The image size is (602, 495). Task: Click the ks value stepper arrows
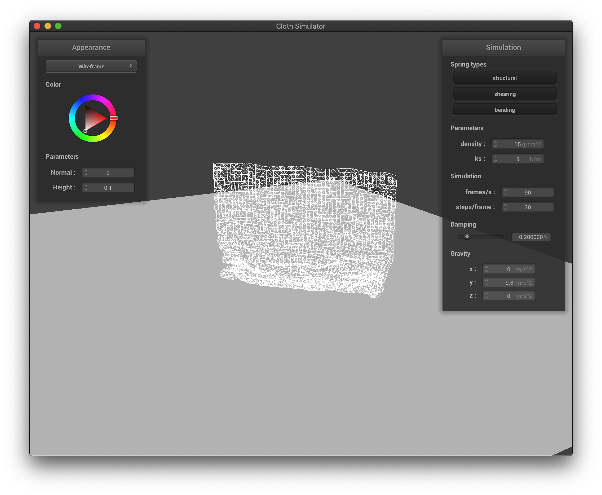coord(495,159)
